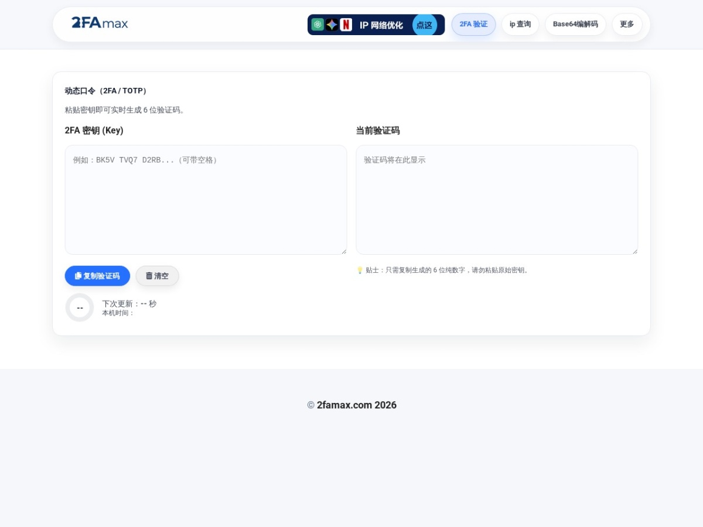
Task: Click the ChatGPT icon in banner
Action: [318, 25]
